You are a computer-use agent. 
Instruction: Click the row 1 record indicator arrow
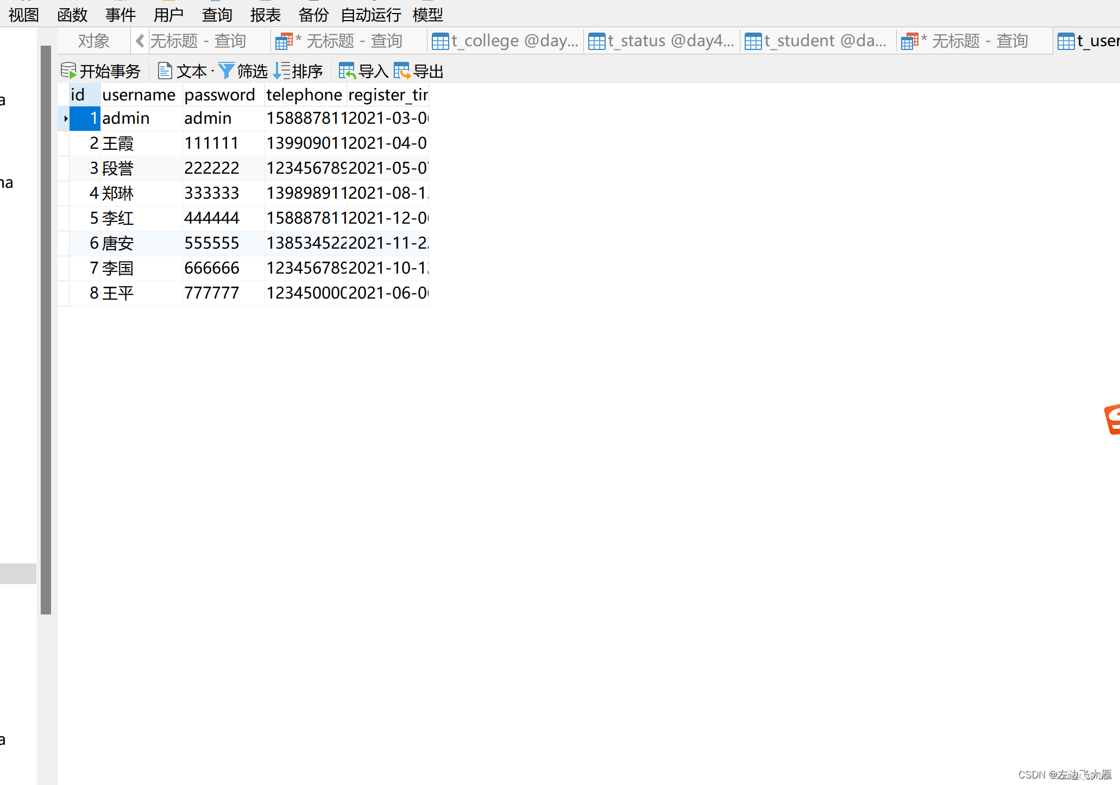pos(66,118)
